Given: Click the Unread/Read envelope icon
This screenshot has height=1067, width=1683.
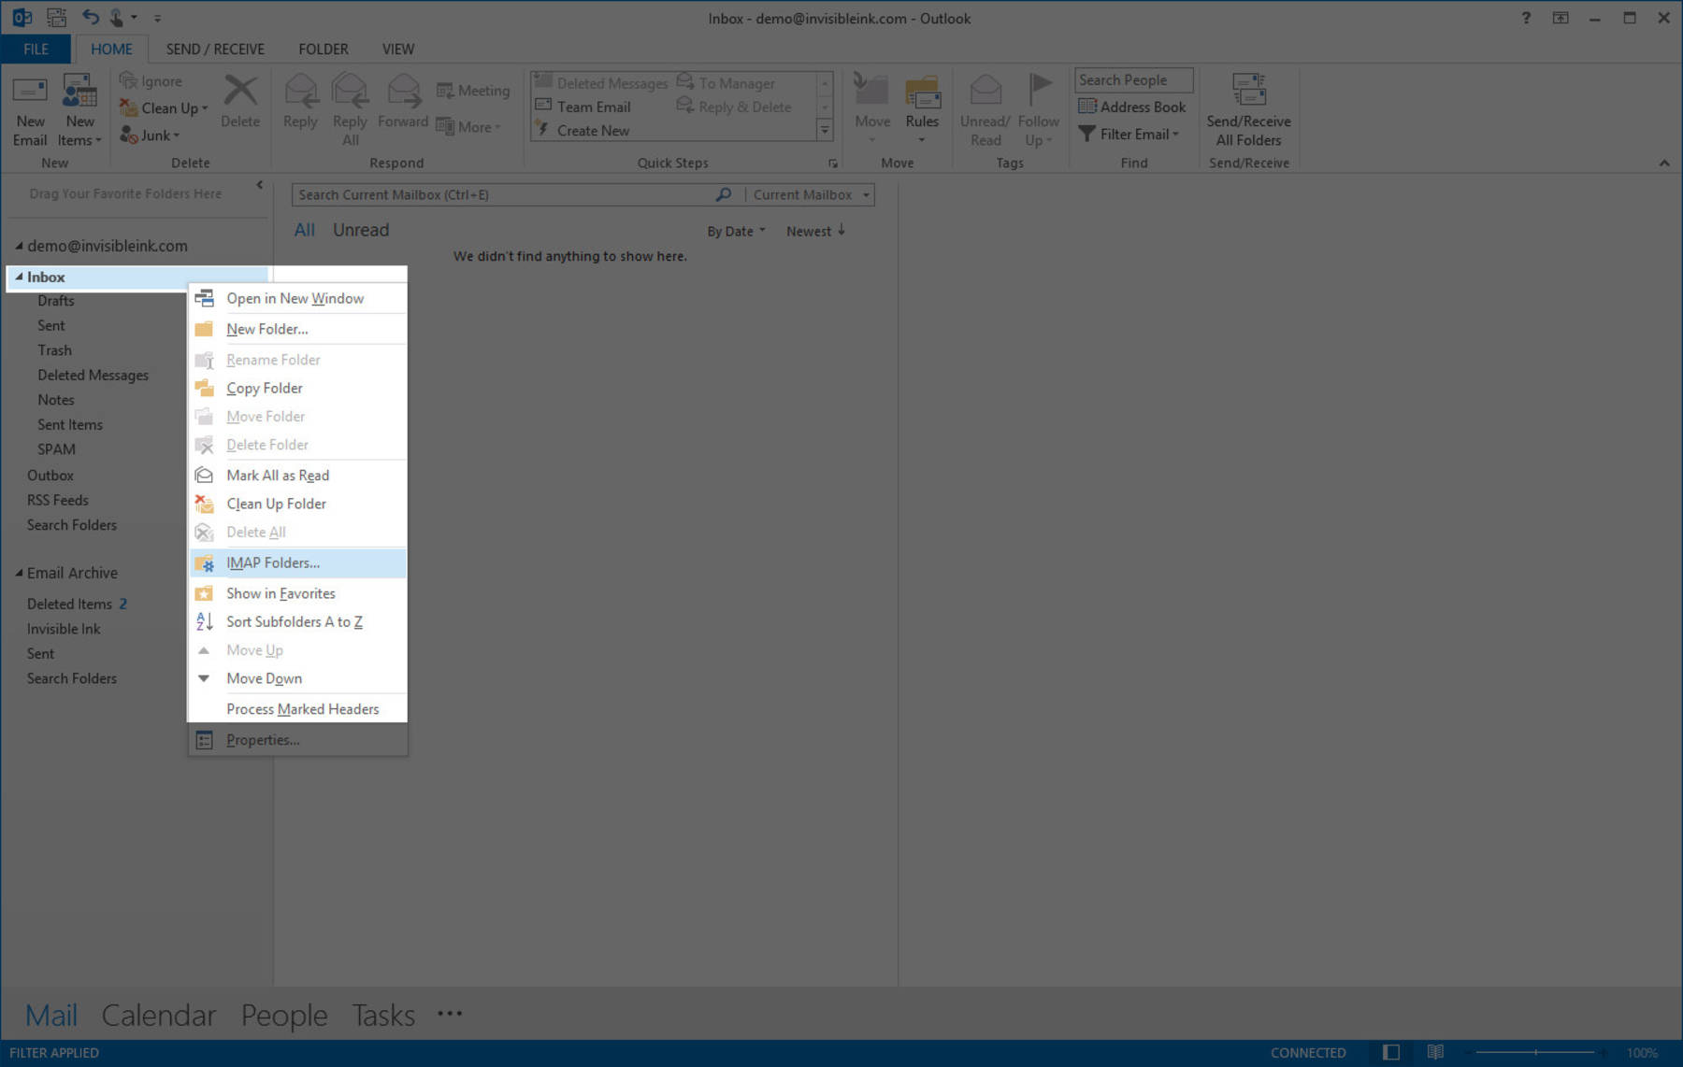Looking at the screenshot, I should pos(985,92).
